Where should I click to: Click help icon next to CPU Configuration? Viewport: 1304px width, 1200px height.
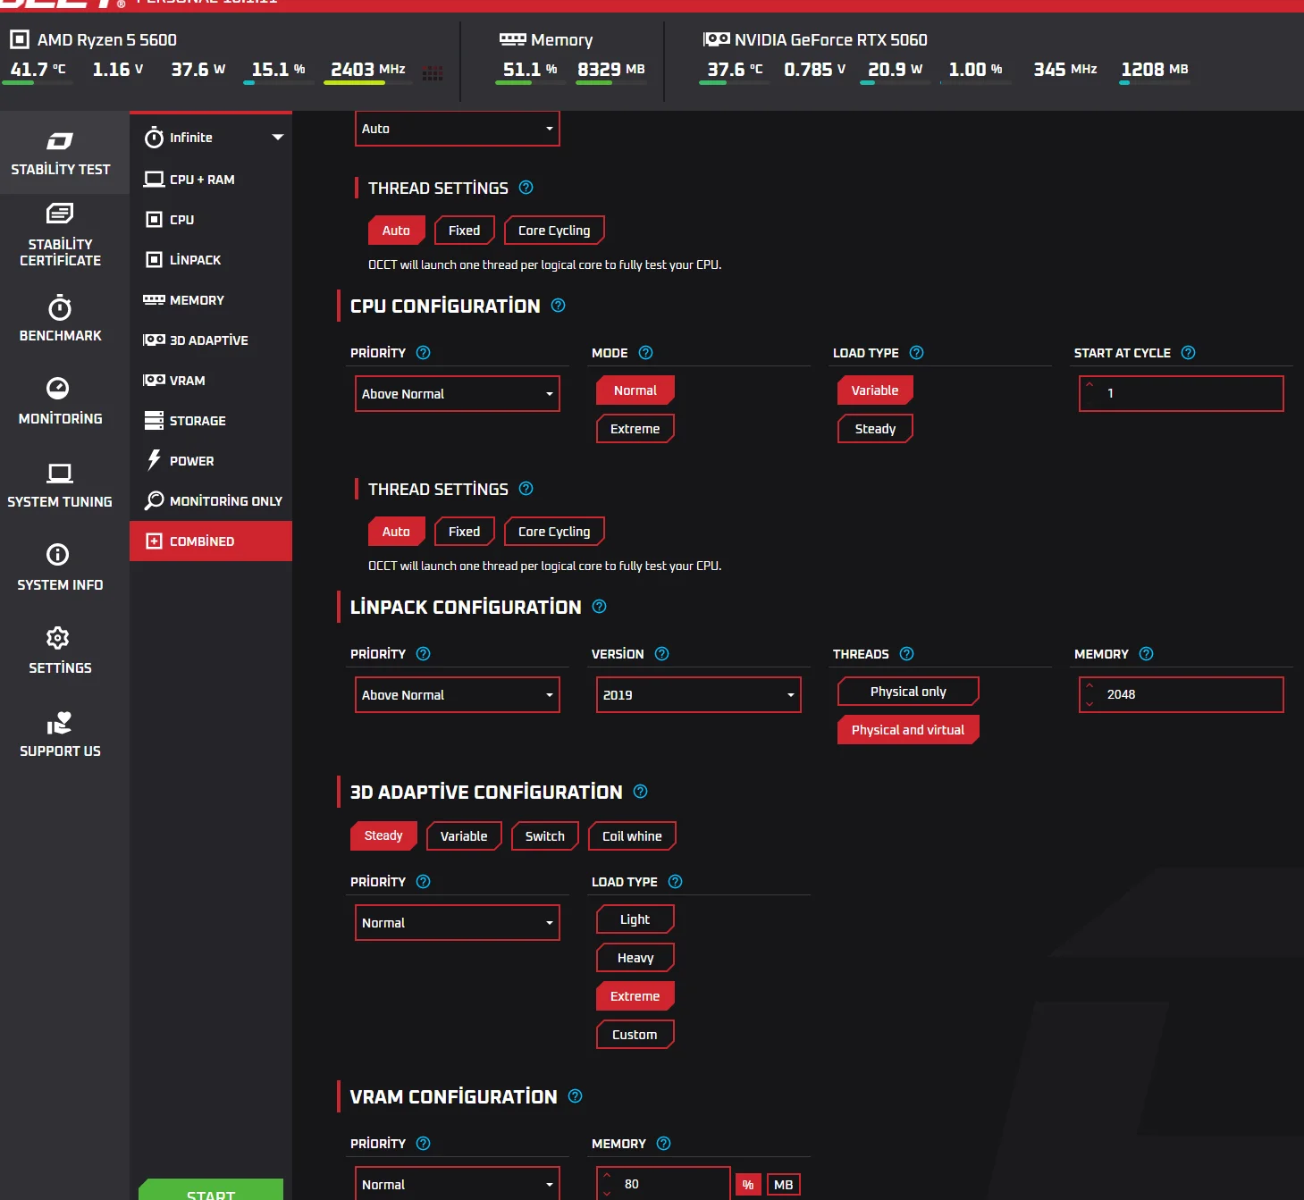pyautogui.click(x=559, y=306)
